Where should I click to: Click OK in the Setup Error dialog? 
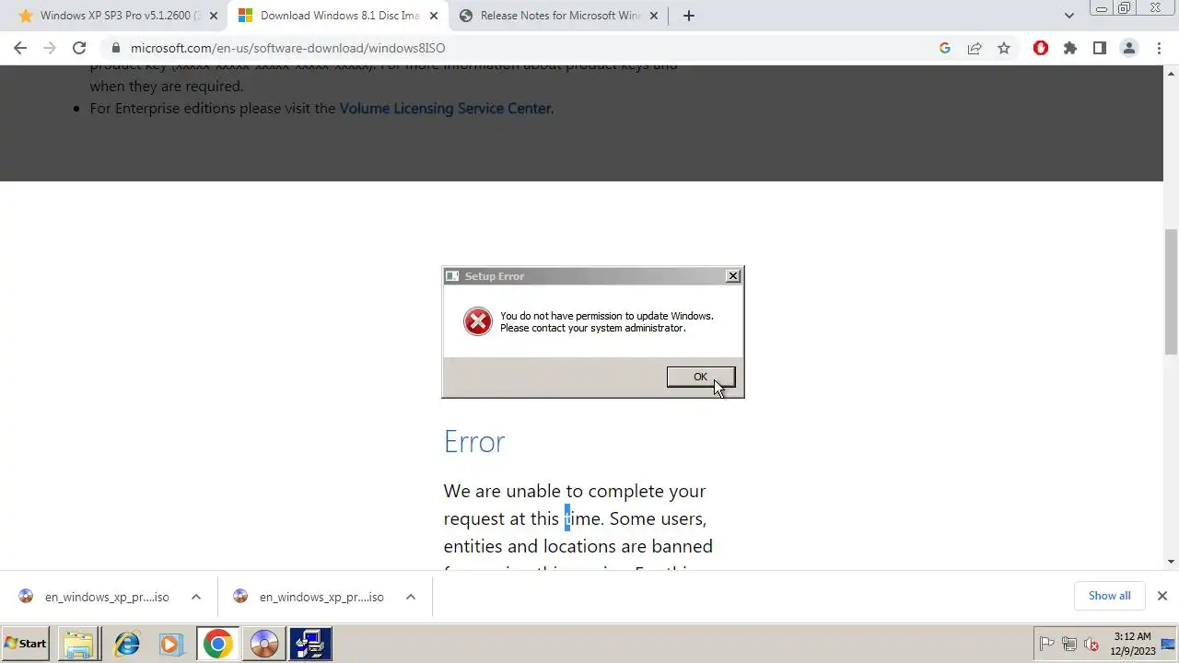tap(700, 377)
